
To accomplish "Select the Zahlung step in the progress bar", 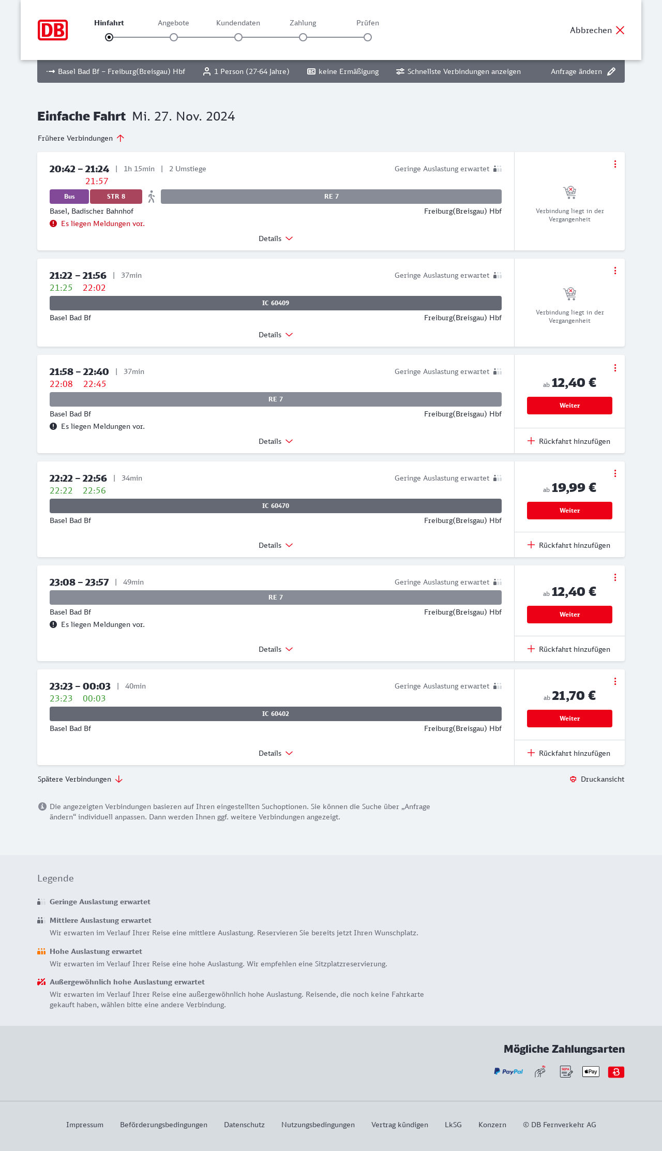I will click(x=303, y=37).
